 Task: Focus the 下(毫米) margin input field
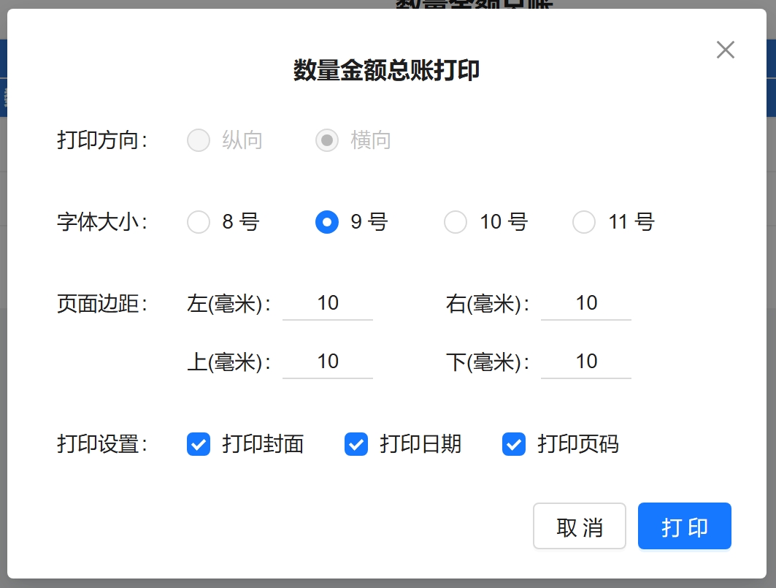(x=586, y=362)
